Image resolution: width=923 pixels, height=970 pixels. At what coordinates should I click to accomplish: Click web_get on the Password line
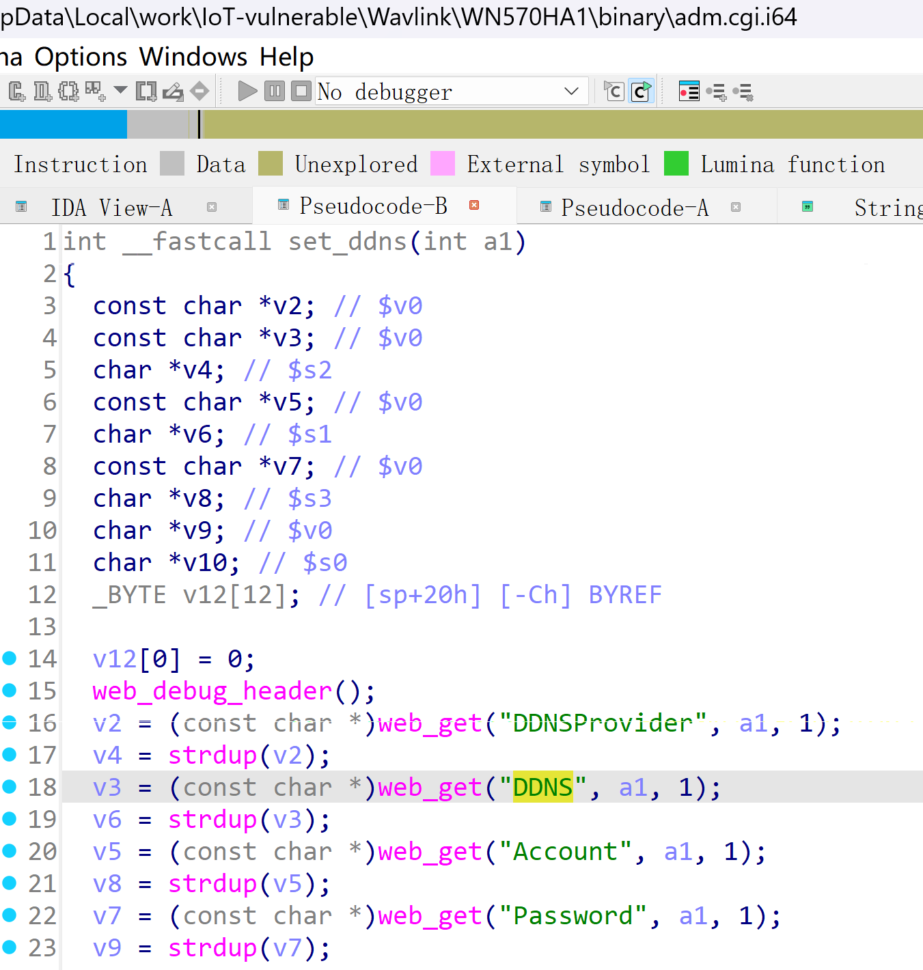click(x=430, y=916)
